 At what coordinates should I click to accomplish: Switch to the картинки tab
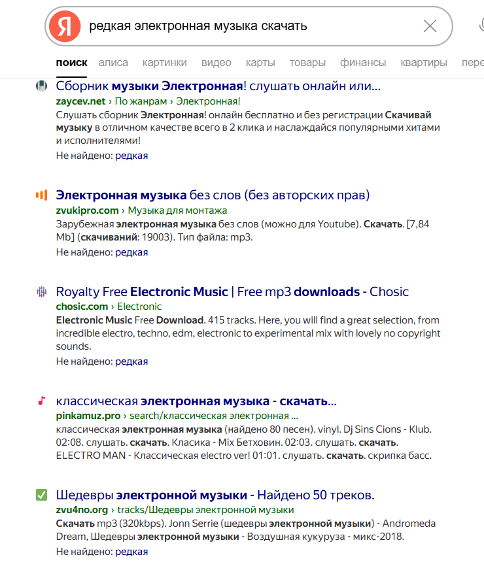pos(164,63)
